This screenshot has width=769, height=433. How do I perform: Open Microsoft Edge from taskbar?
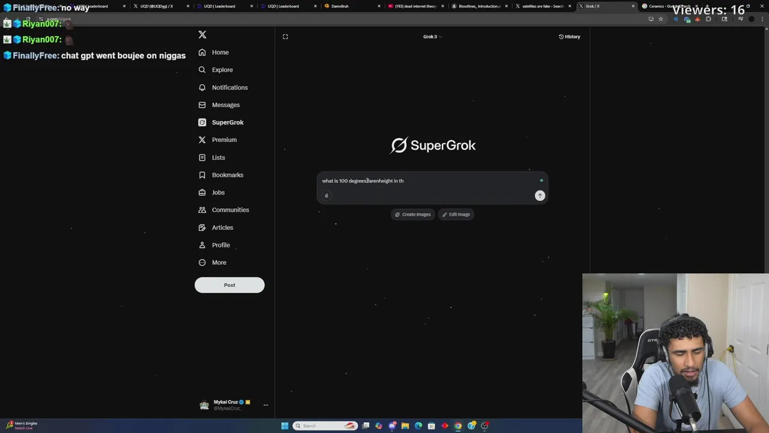point(418,426)
